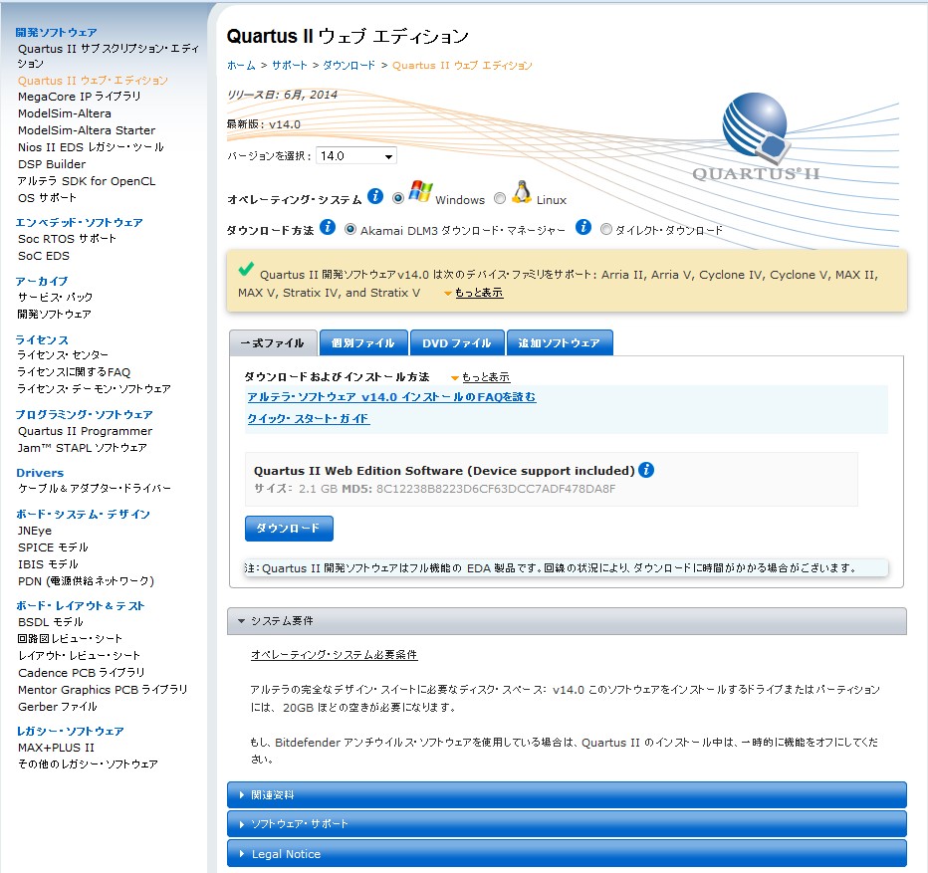Open Drivers sidebar heading
928x873 pixels.
click(40, 472)
